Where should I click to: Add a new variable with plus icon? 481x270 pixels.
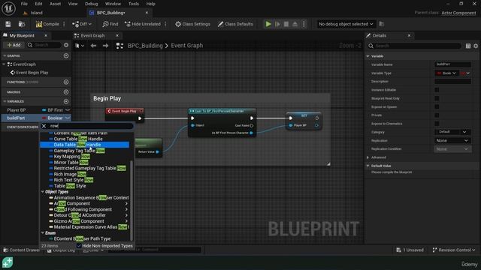[x=66, y=101]
